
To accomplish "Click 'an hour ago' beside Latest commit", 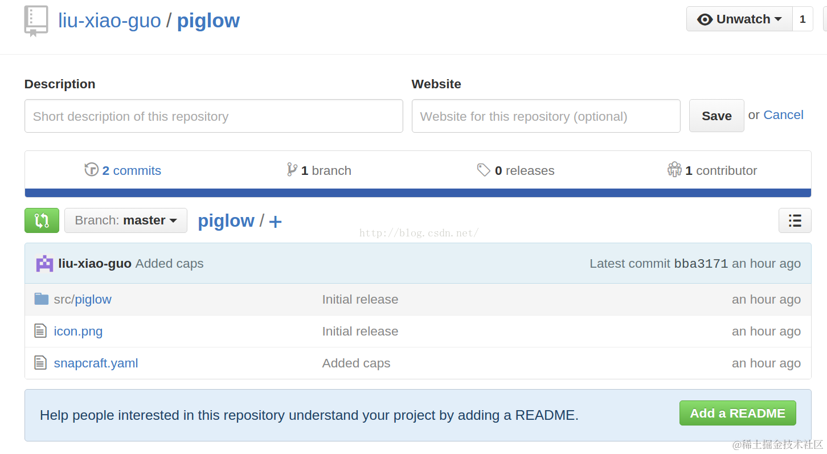I will (x=766, y=264).
